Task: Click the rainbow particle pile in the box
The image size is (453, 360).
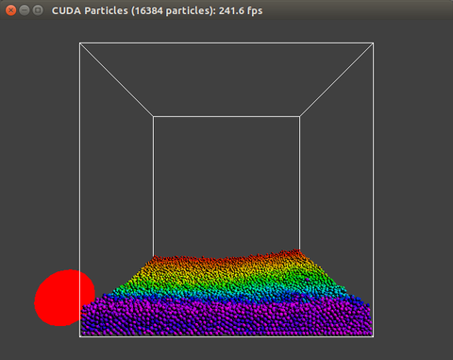Action: [226, 293]
